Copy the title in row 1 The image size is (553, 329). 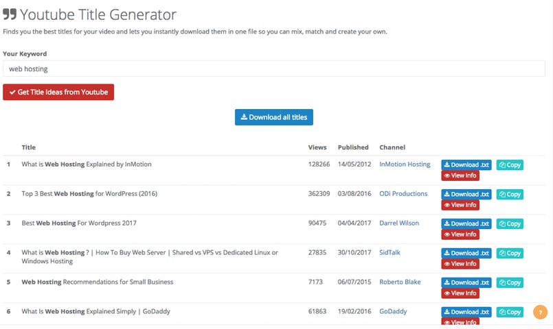(510, 165)
